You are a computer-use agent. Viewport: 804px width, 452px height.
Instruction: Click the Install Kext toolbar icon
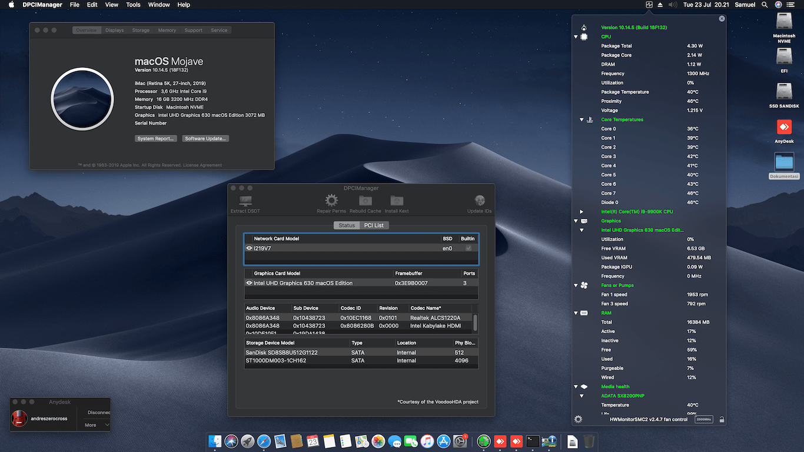[397, 201]
